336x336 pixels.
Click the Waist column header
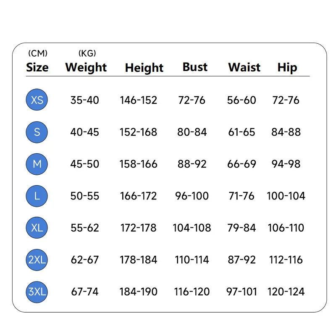tap(244, 67)
